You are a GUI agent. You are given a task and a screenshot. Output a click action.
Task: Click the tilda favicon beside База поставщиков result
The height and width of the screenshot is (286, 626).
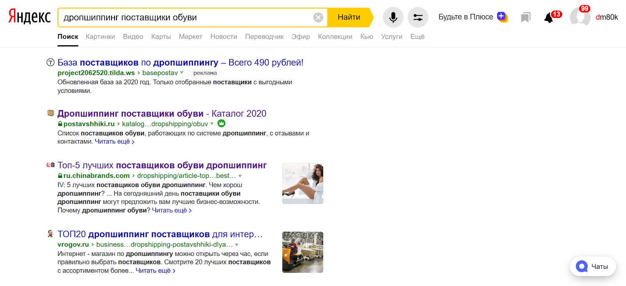tap(50, 62)
